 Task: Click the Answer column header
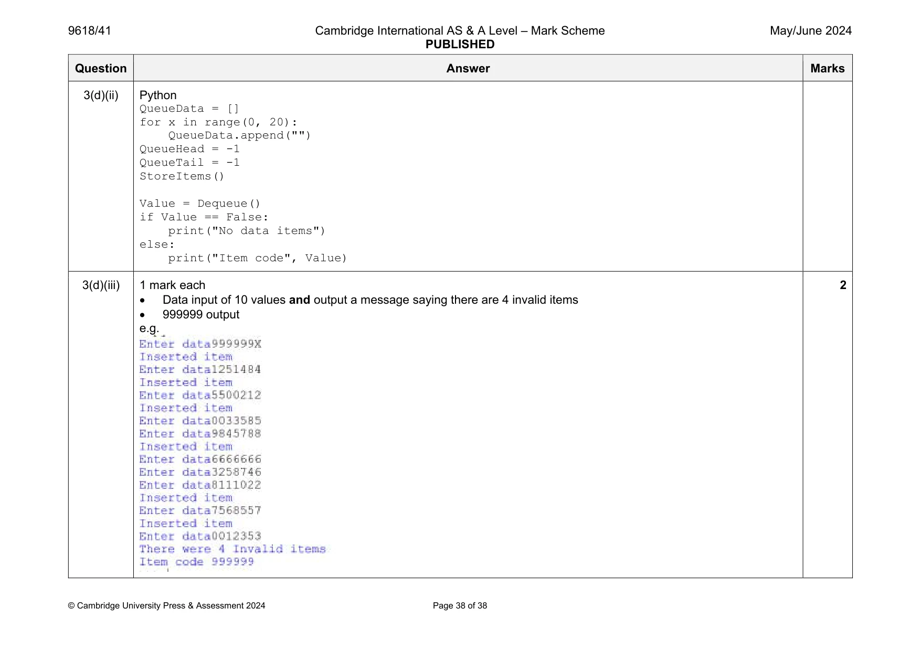[x=468, y=68]
